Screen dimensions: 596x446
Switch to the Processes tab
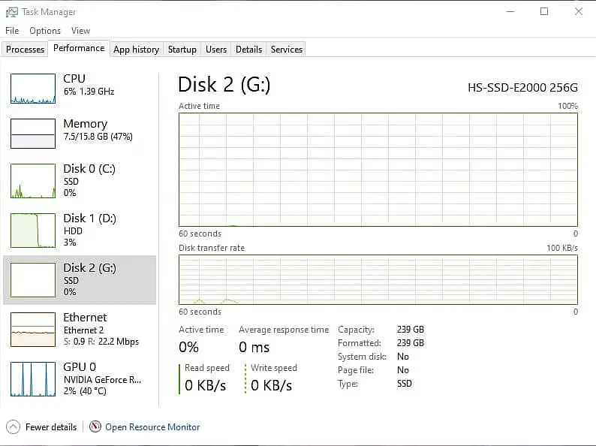(x=25, y=49)
